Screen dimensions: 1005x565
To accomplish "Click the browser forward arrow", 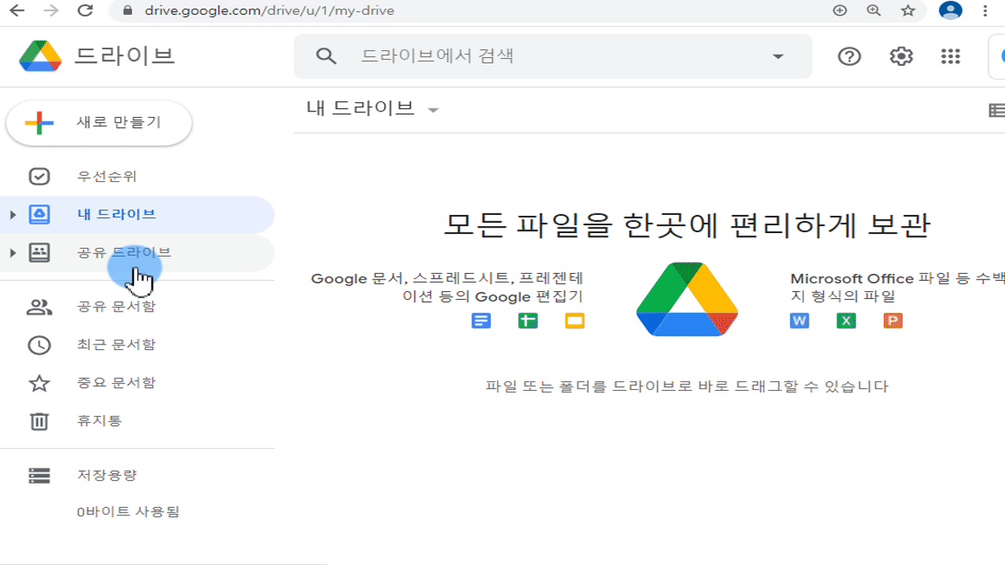I will point(51,11).
